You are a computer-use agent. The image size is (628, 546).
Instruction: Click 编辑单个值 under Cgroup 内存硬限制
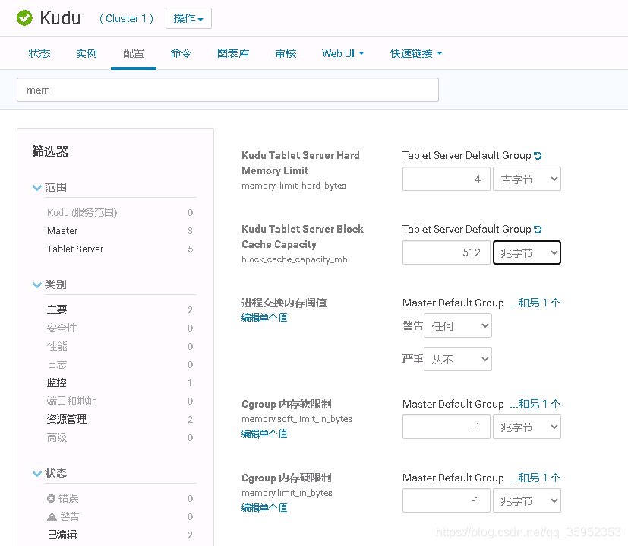264,508
